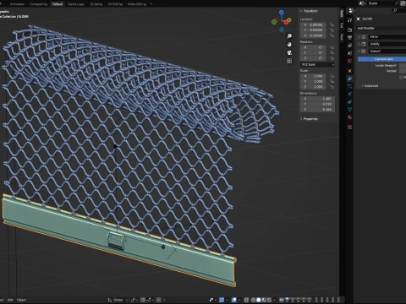The height and width of the screenshot is (304, 406).
Task: Open the shading options dropdown arrow
Action: coord(274,300)
